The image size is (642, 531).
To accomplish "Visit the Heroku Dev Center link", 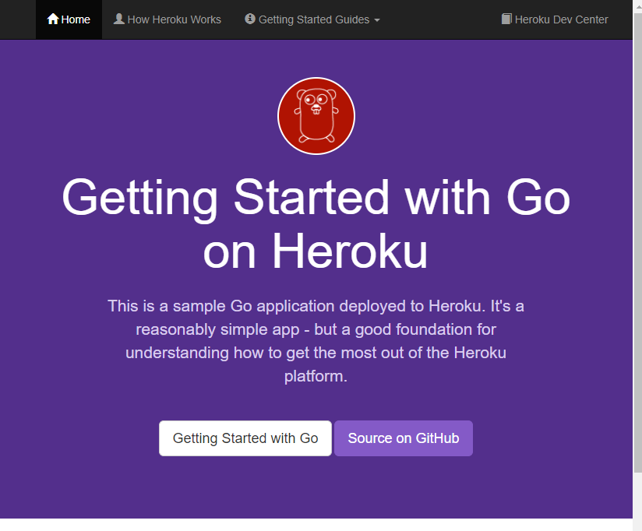I will click(x=555, y=19).
